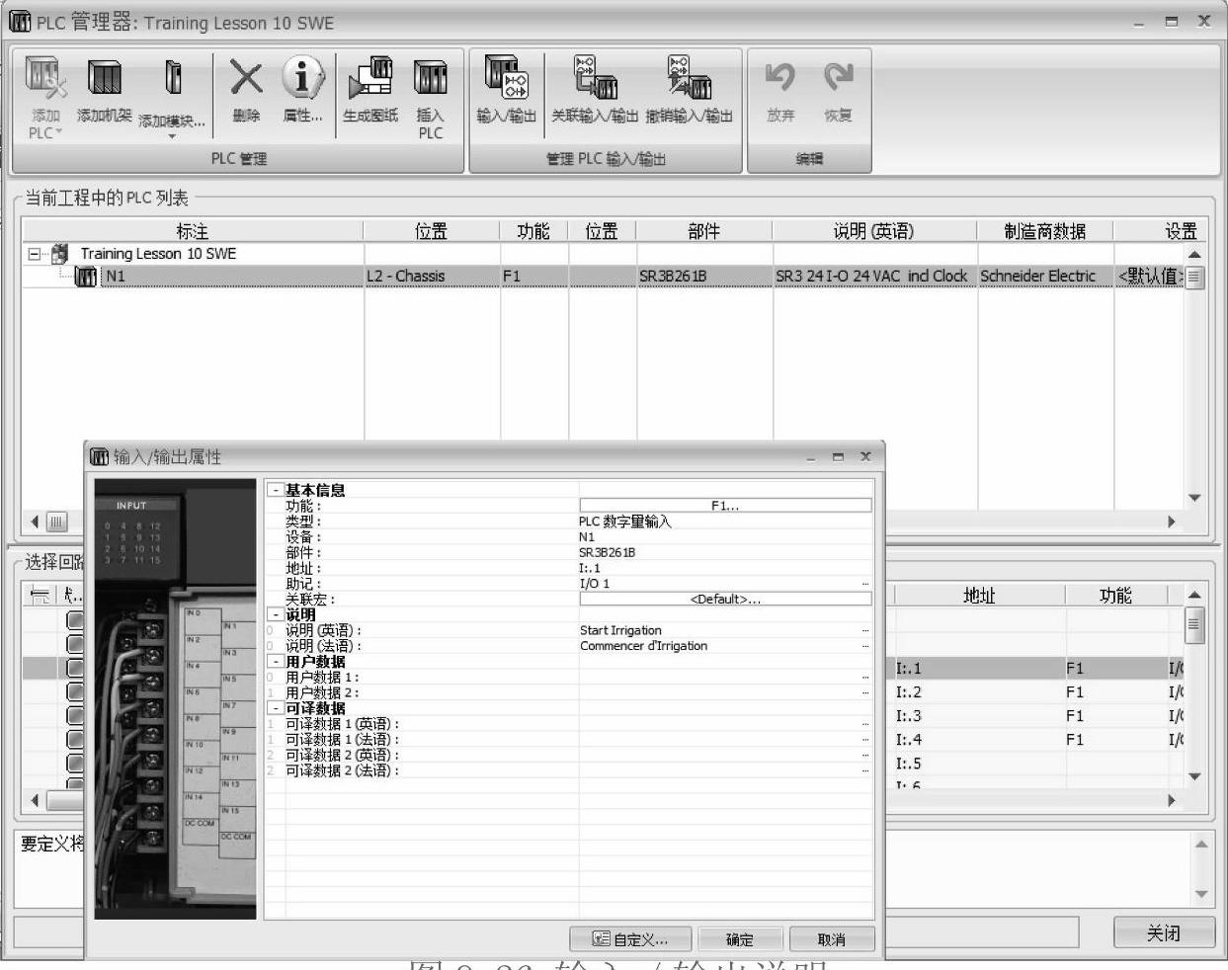Select address row I:.5

(1037, 764)
